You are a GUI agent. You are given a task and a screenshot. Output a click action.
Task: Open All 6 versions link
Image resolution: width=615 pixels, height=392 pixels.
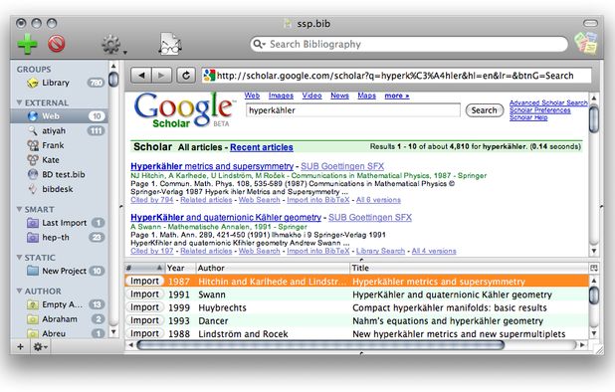(378, 200)
